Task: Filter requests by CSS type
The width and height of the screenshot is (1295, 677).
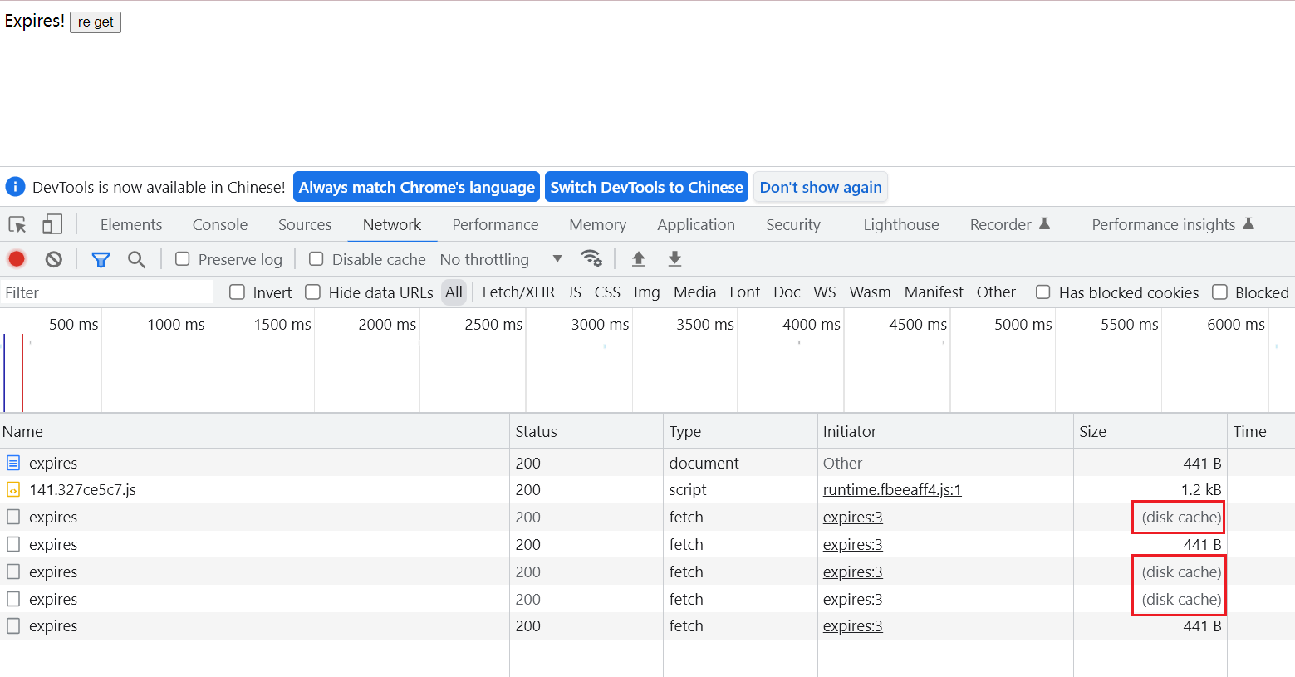Action: click(x=607, y=292)
